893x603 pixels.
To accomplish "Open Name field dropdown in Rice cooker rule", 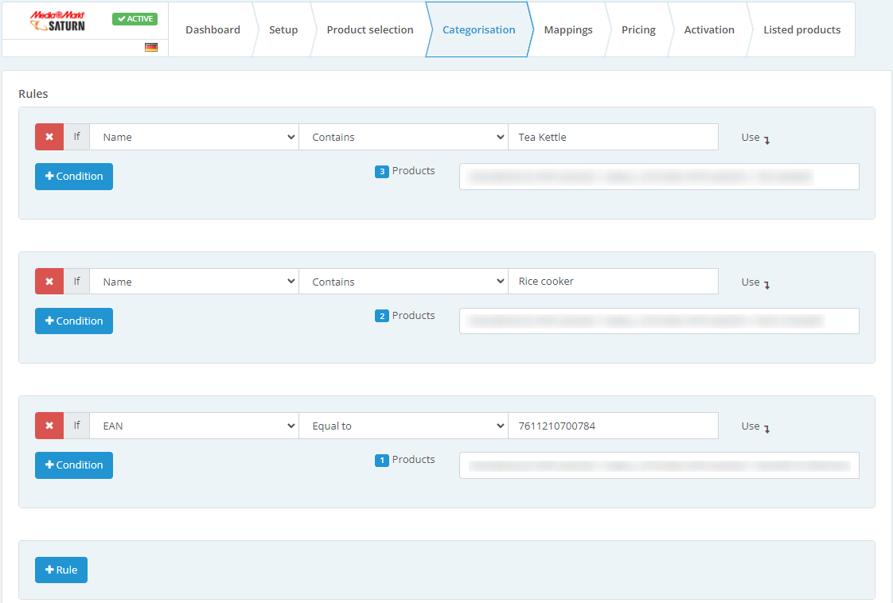I will pyautogui.click(x=194, y=282).
